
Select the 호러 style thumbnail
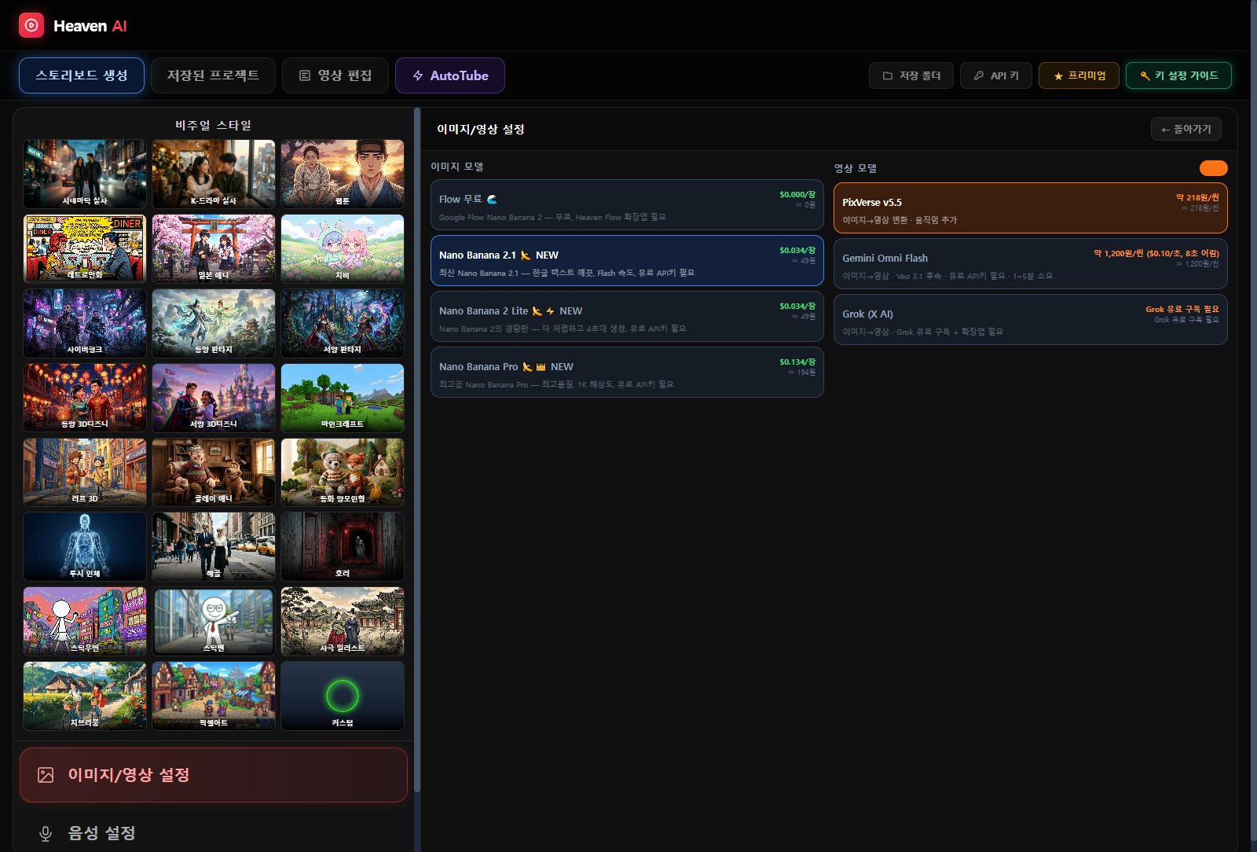(343, 547)
